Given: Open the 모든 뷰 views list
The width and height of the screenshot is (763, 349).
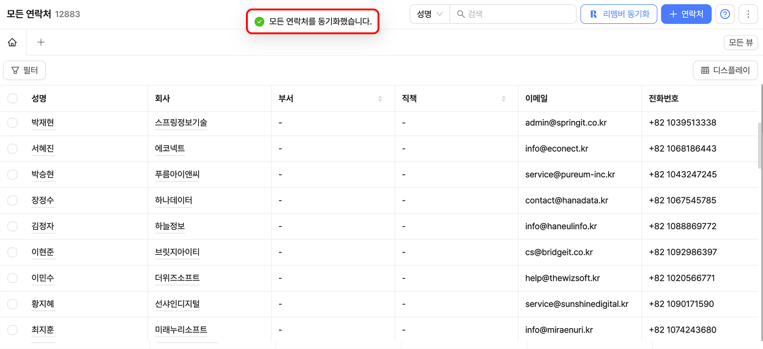Looking at the screenshot, I should (x=741, y=42).
